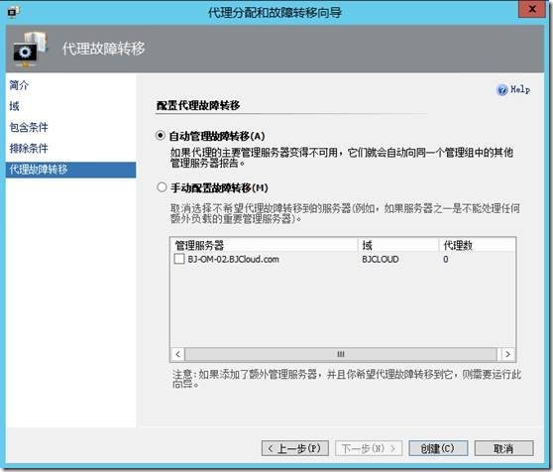This screenshot has height=472, width=553.
Task: Open the Help link
Action: [520, 89]
